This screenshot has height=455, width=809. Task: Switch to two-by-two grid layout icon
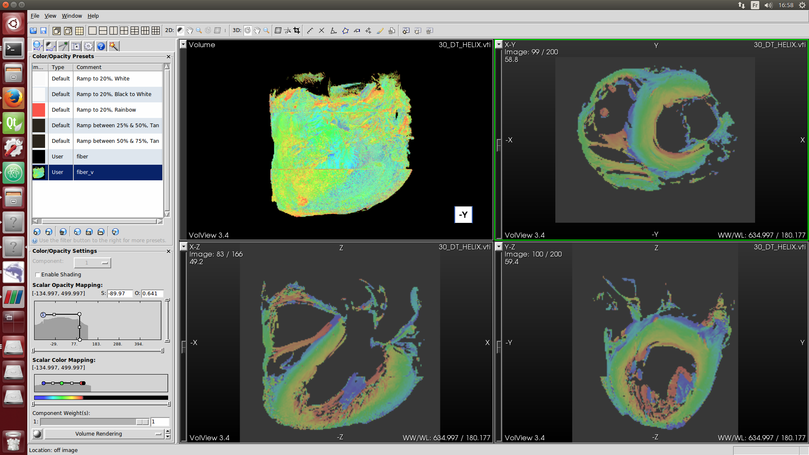coord(124,30)
